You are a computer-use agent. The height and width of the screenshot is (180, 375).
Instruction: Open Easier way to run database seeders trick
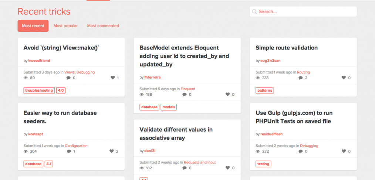60,117
